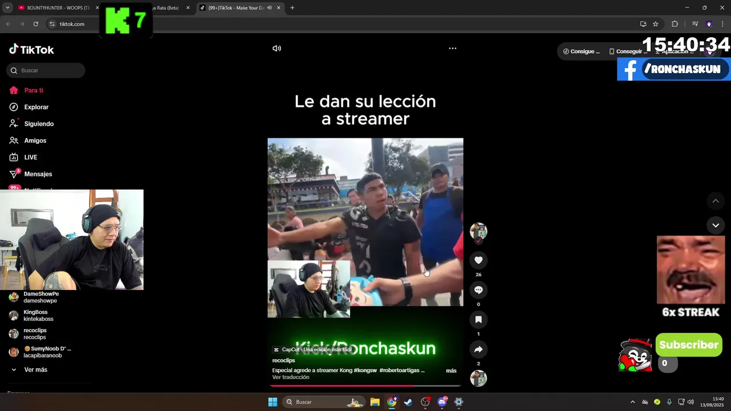Click the Consigue monedas button

coord(581,51)
